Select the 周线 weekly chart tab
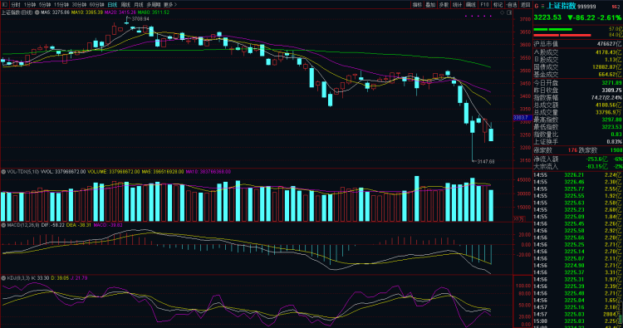This screenshot has width=623, height=328. 125,5
